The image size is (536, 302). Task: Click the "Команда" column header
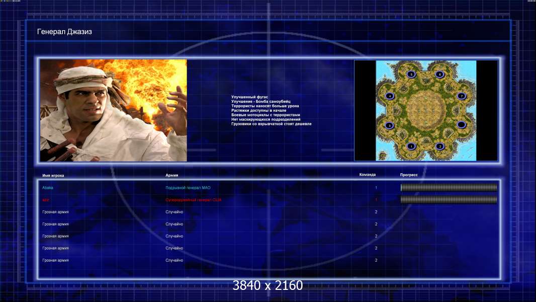[367, 175]
